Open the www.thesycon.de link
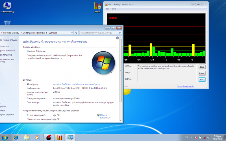 pos(186,86)
